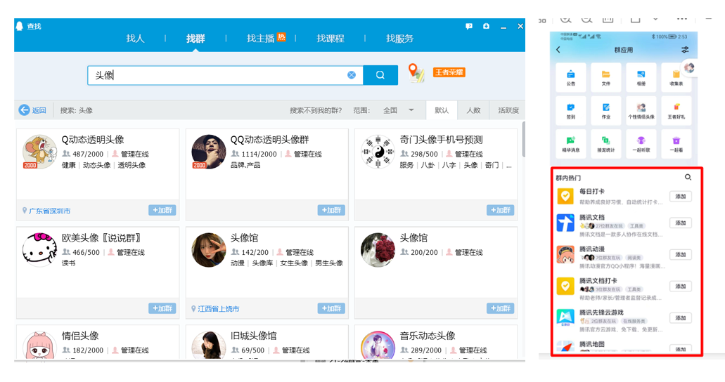Join group Q动态透明头像 via +加群
This screenshot has width=725, height=382.
point(162,210)
